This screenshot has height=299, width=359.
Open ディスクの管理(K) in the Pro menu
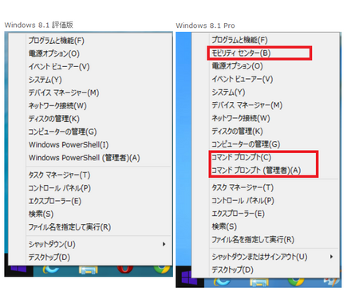tap(266, 132)
